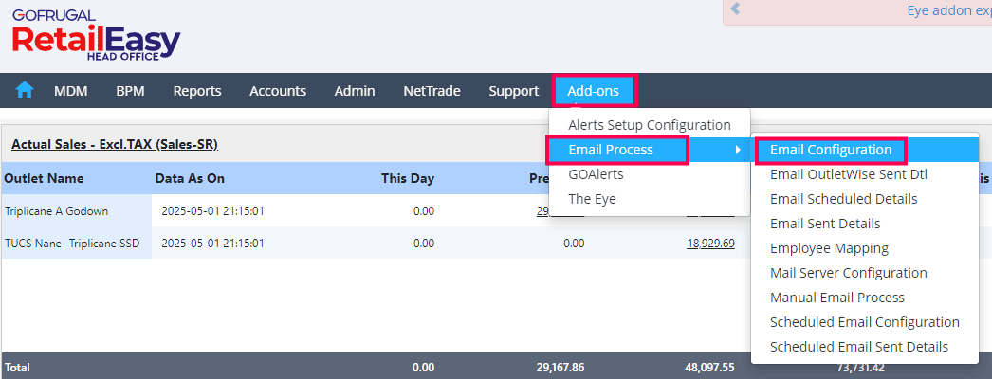Open the Admin menu

pyautogui.click(x=355, y=91)
